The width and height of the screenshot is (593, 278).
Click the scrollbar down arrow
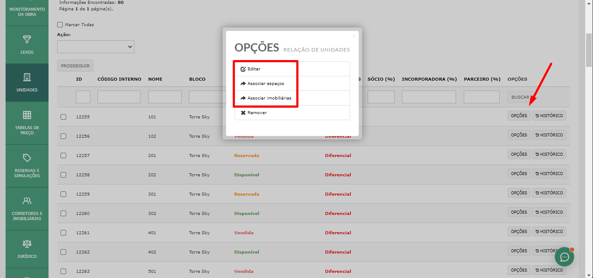(x=589, y=275)
